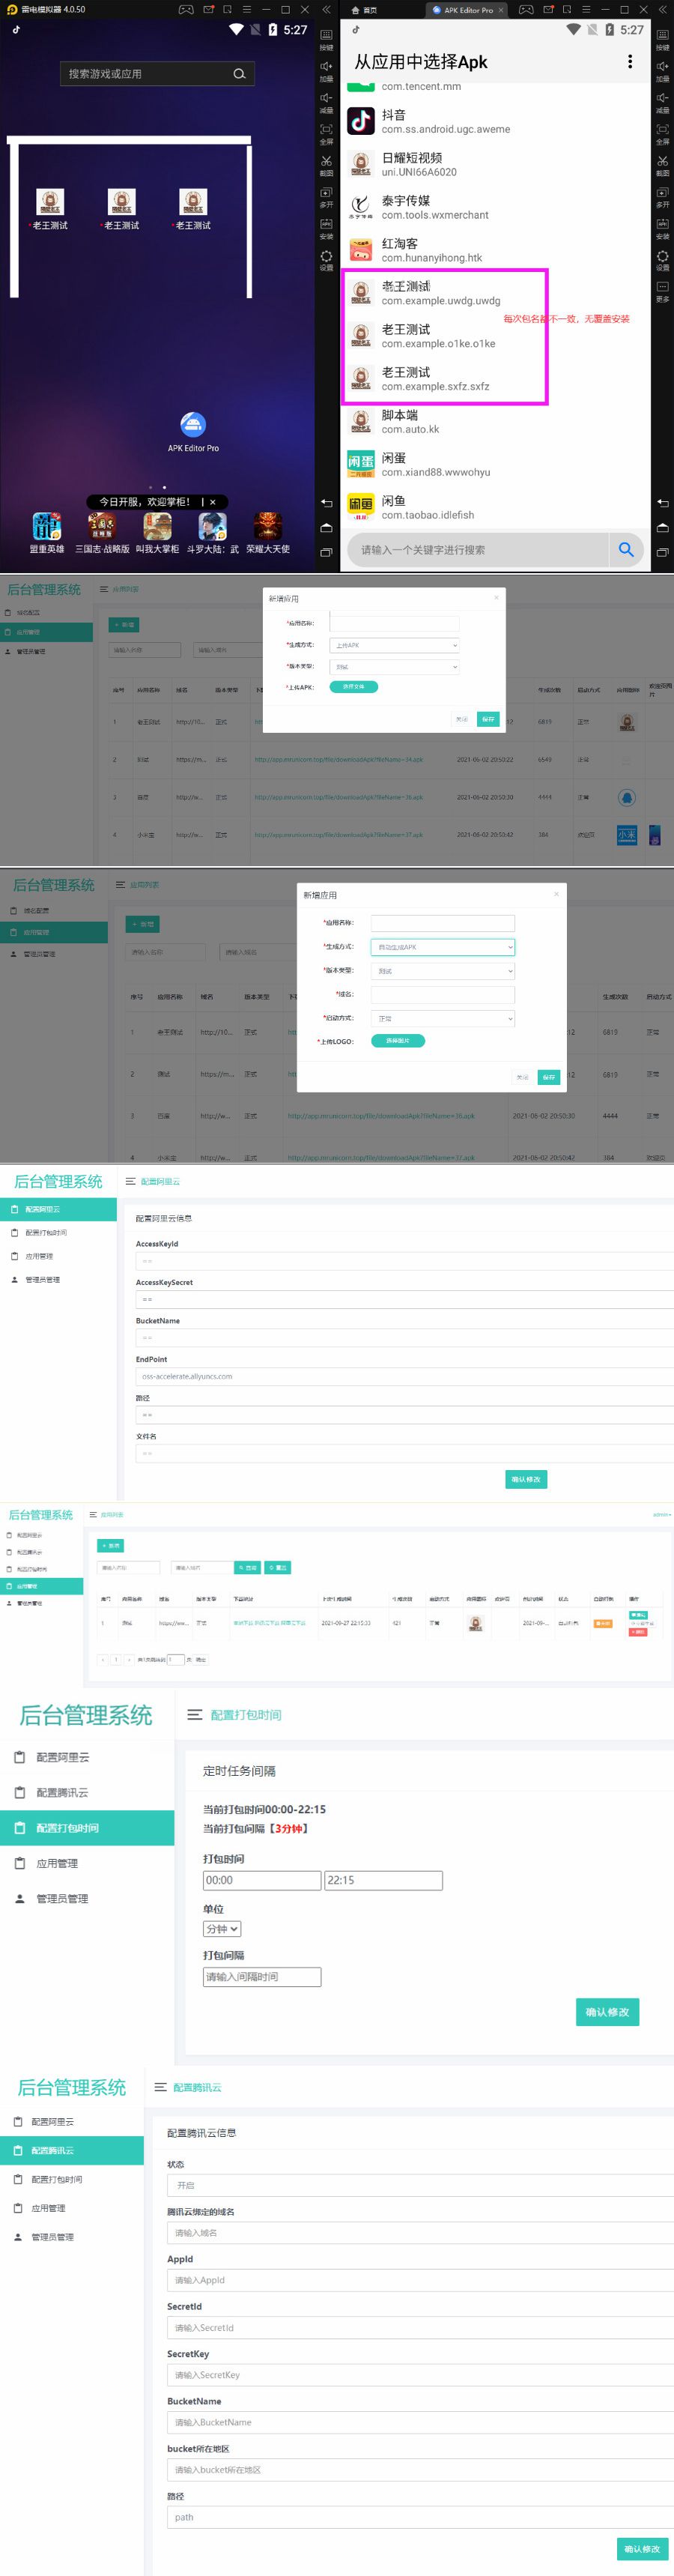
Task: Tap the 红淘客 app icon
Action: [x=360, y=250]
